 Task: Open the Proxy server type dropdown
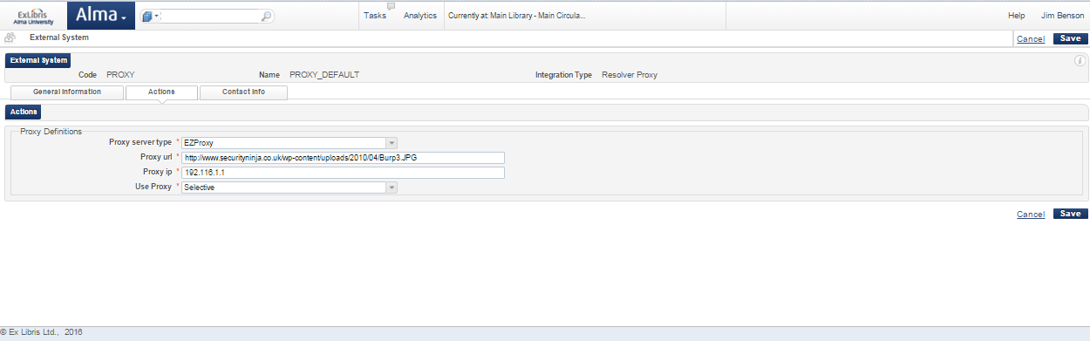pos(290,142)
